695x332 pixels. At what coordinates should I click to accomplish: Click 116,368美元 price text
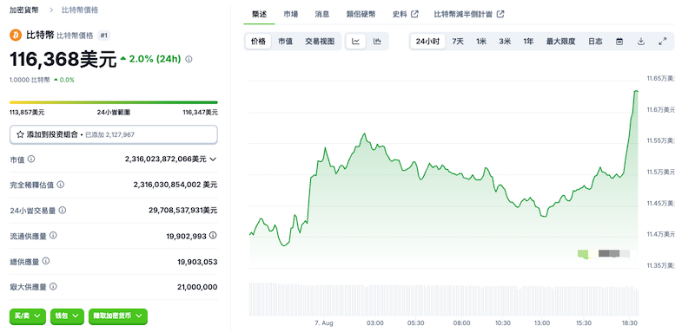[63, 60]
